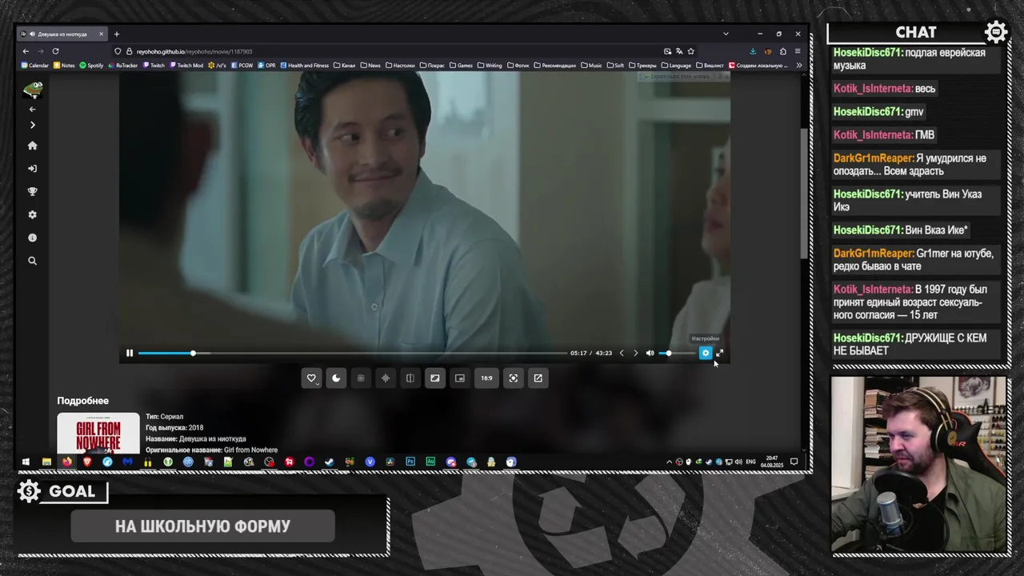Open player settings gear (Настройки)
The height and width of the screenshot is (576, 1024).
tap(705, 353)
